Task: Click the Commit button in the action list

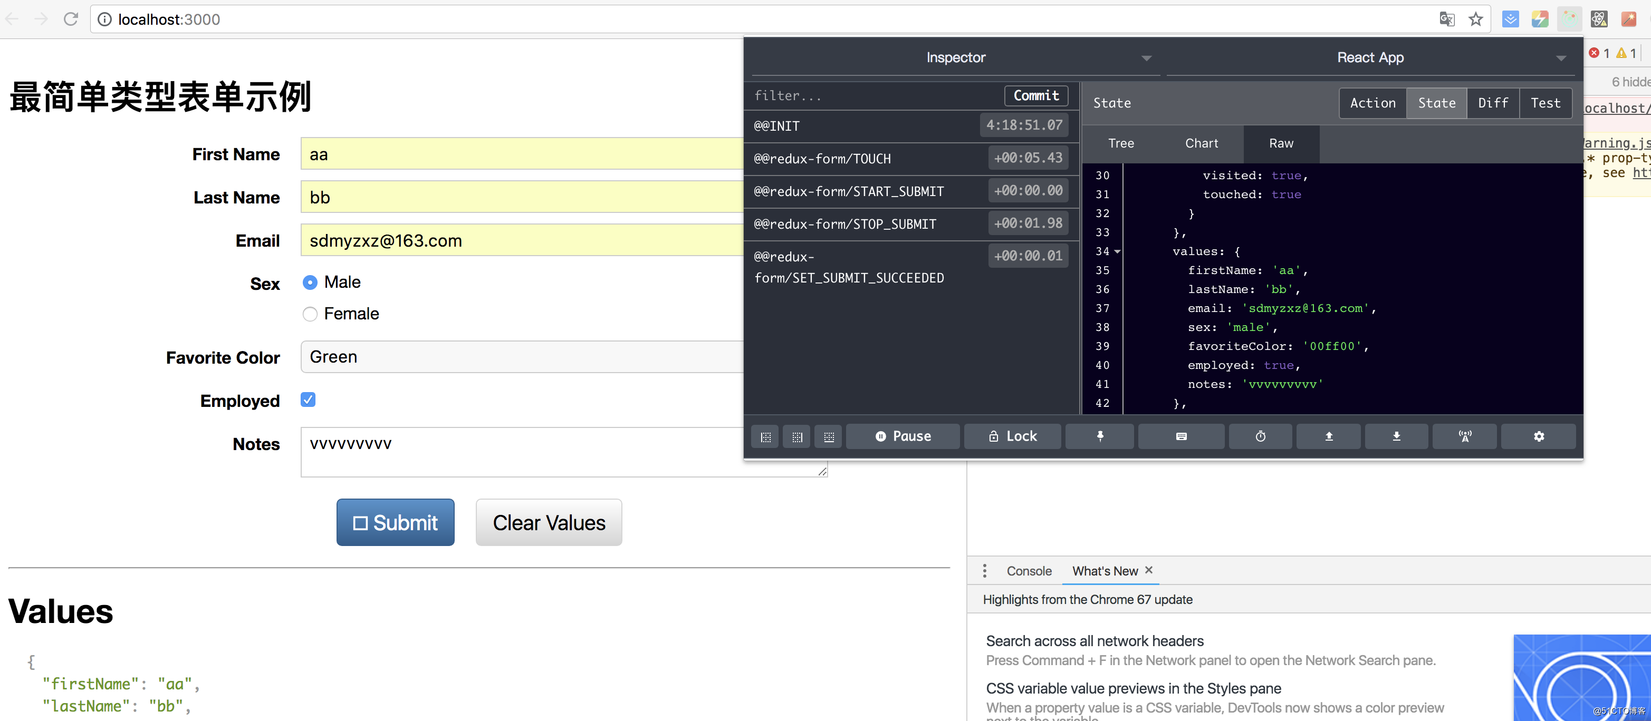Action: point(1036,95)
